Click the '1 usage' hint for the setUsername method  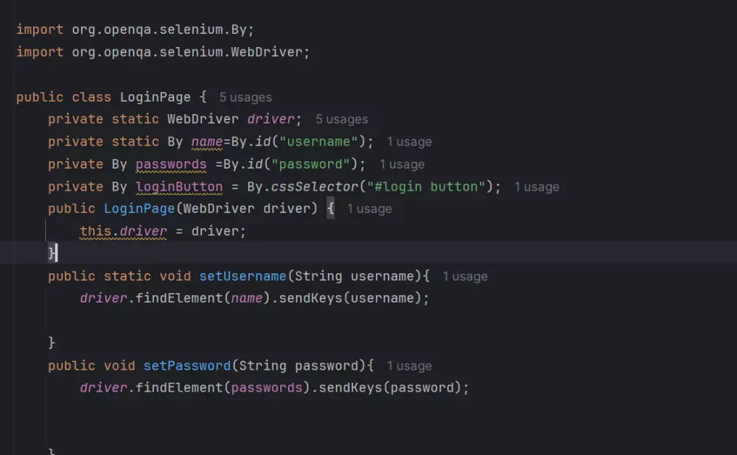click(465, 277)
